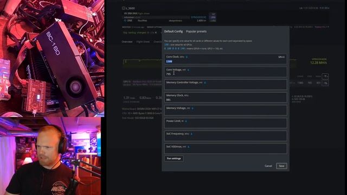This screenshot has width=347, height=195.
Task: Click the SoC VDDmax info icon
Action: point(189,147)
